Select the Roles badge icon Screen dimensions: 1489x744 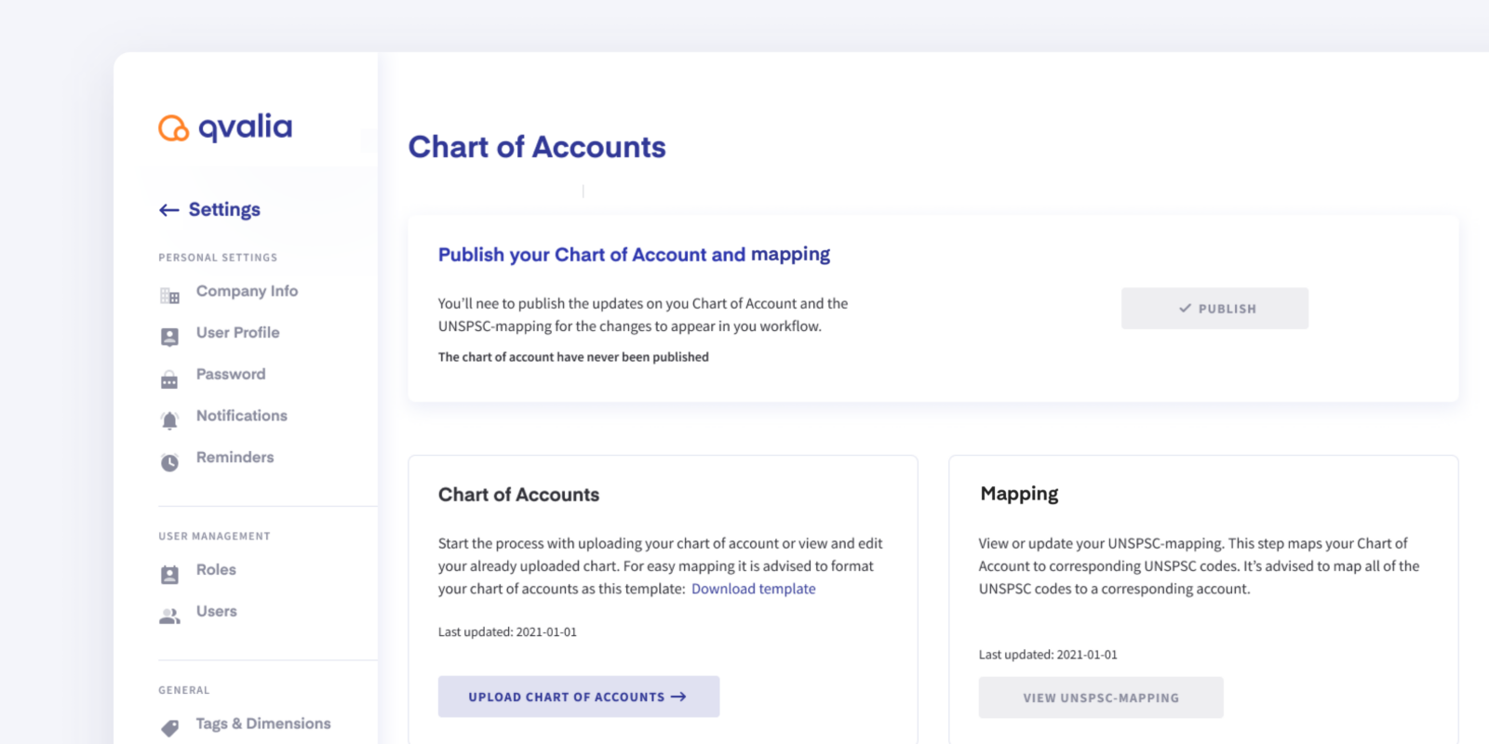click(x=169, y=574)
